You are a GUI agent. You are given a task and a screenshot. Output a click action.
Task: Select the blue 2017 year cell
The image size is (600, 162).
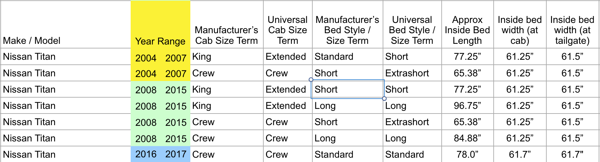coord(176,154)
